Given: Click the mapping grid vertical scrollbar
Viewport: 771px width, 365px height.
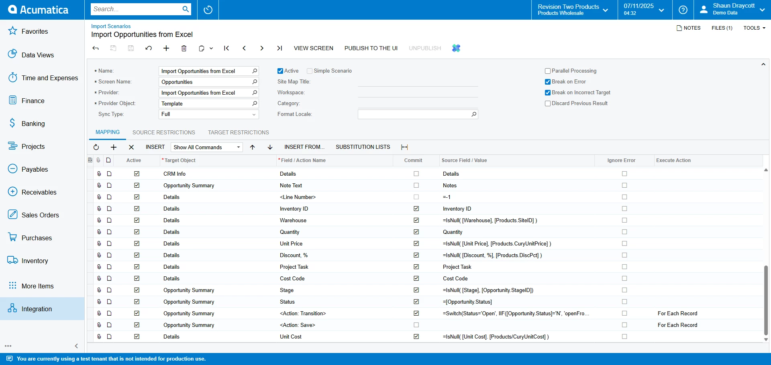Looking at the screenshot, I should coord(766,300).
